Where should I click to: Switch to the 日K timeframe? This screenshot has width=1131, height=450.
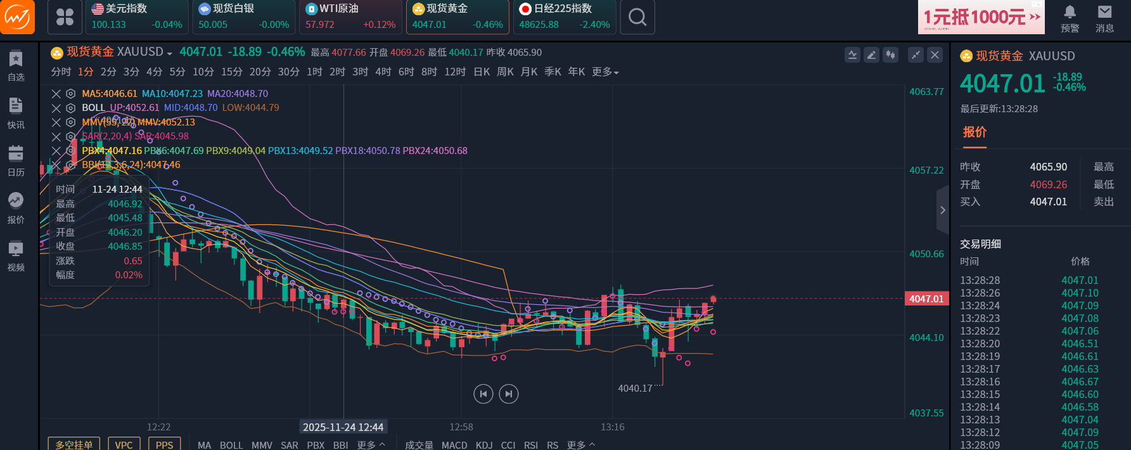coord(482,72)
